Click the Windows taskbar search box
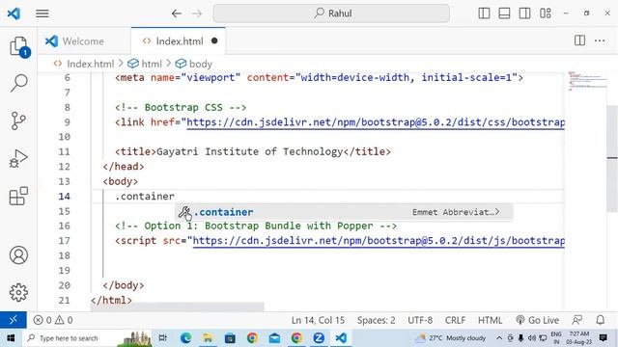The image size is (618, 347). pos(87,338)
